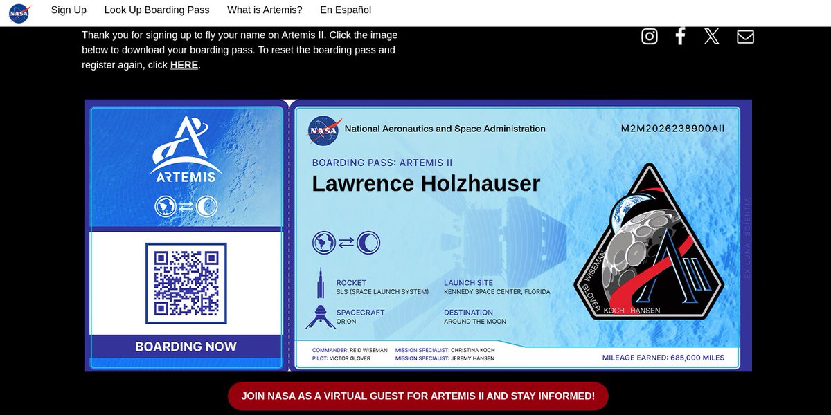Click the Earth-Moon icon on the pass stub

[x=186, y=206]
